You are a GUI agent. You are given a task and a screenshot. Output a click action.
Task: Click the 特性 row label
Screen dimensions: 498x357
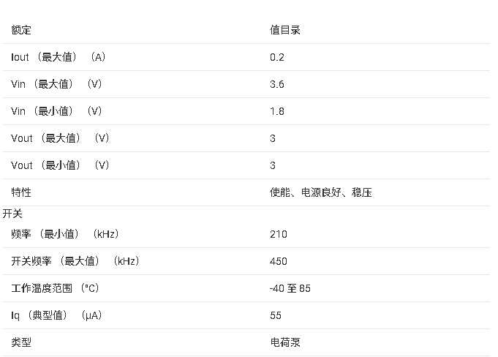coord(21,192)
